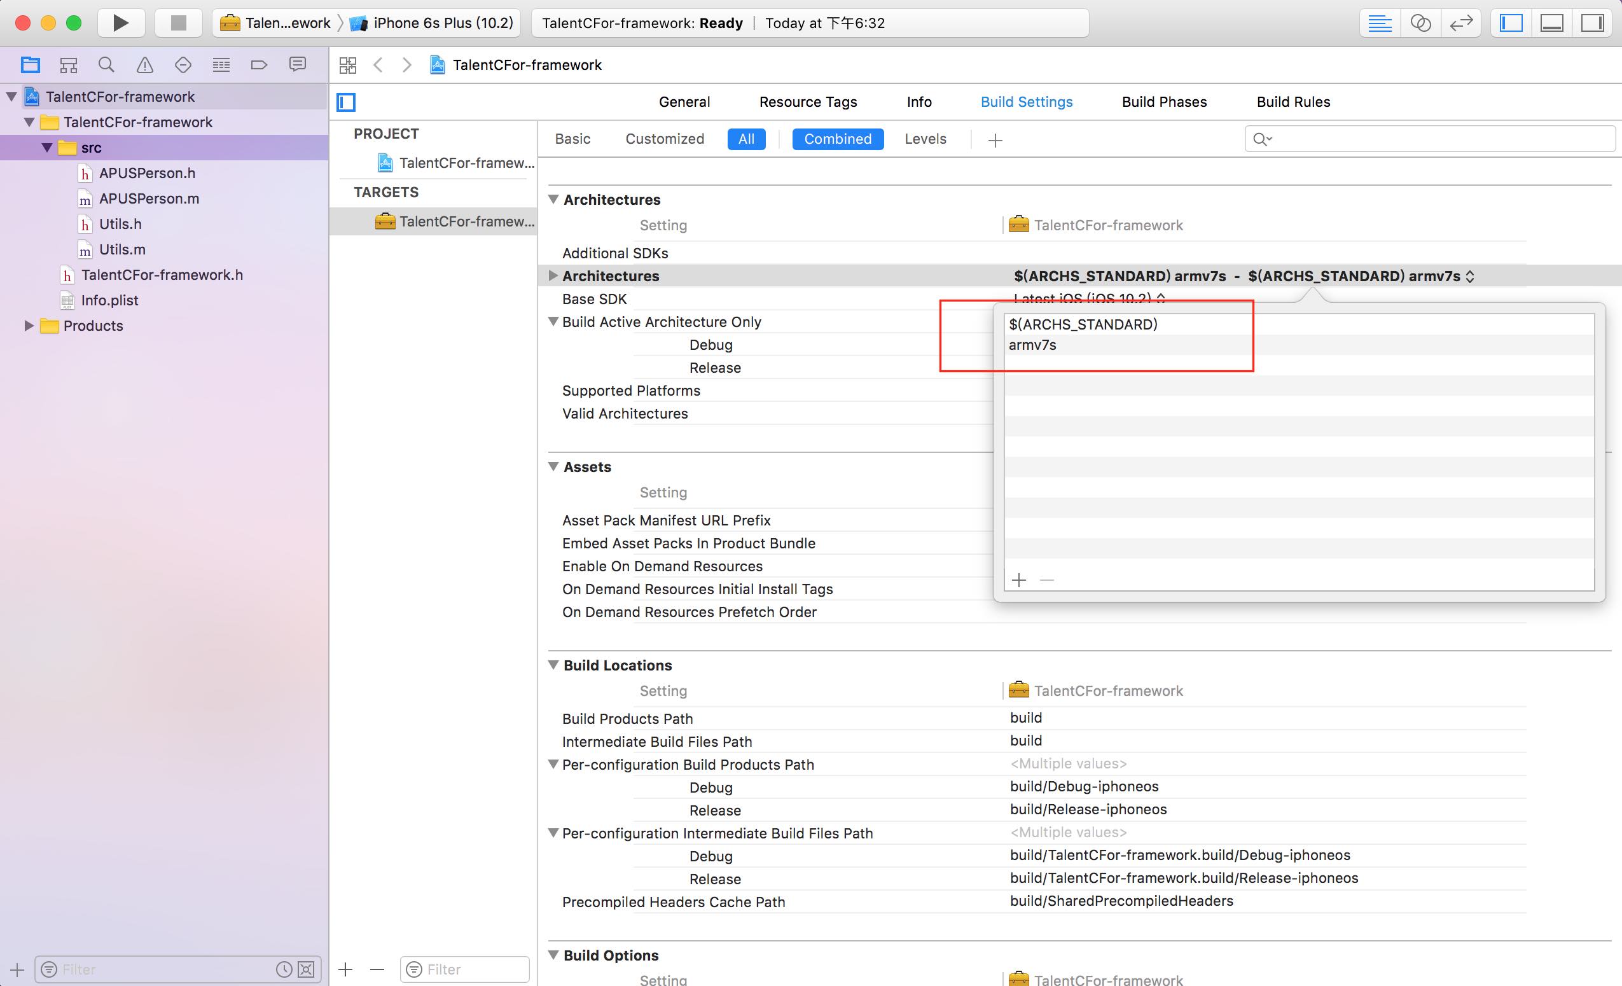Viewport: 1622px width, 986px height.
Task: Show the Symbol navigator hierarchy icon
Action: click(69, 64)
